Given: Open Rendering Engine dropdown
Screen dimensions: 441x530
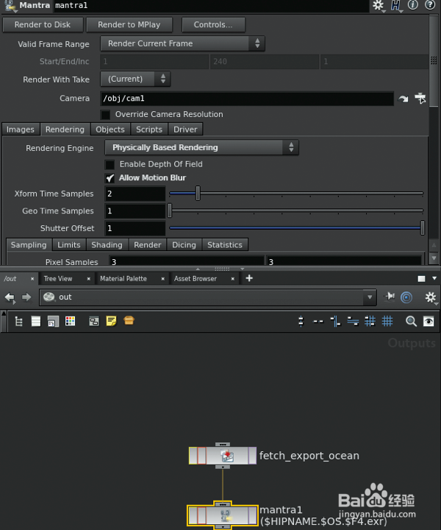Looking at the screenshot, I should click(x=202, y=148).
